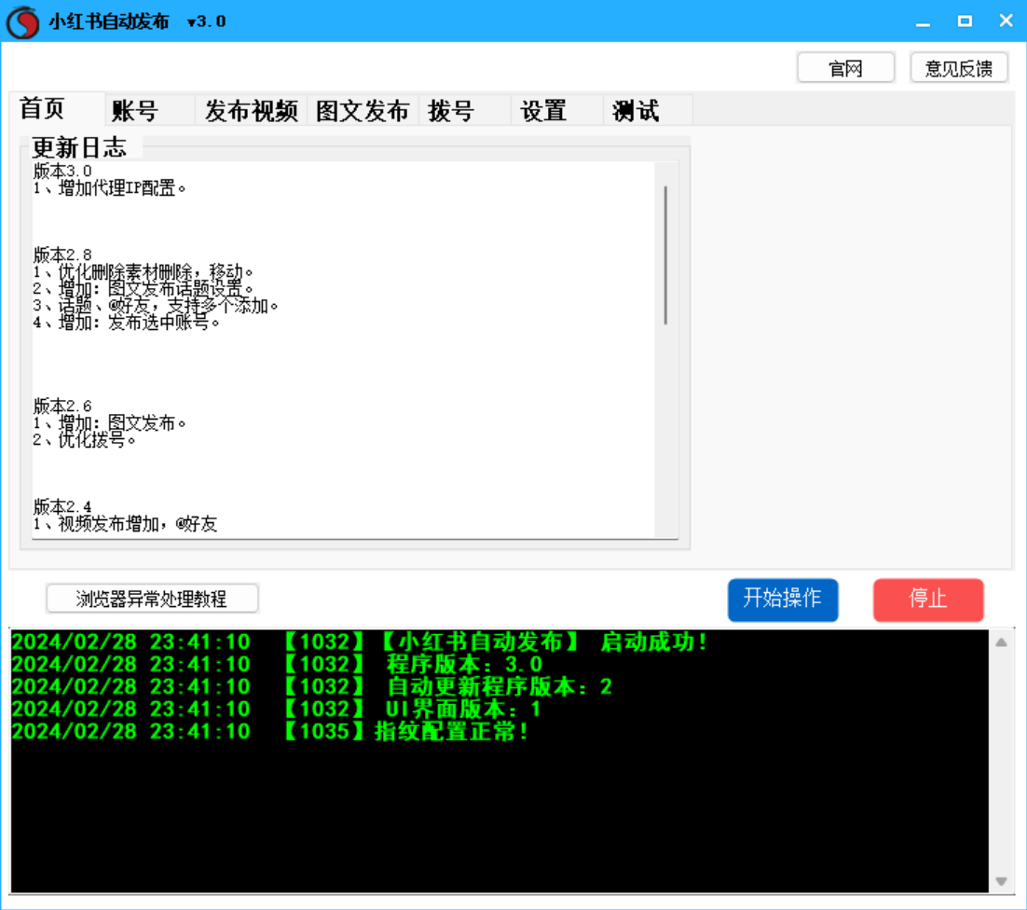The width and height of the screenshot is (1027, 910).
Task: Go to the 设置 tab
Action: pos(557,110)
